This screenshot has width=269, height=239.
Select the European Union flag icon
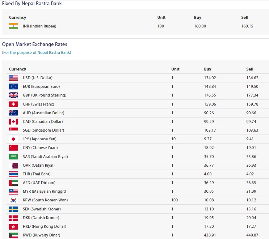click(13, 86)
